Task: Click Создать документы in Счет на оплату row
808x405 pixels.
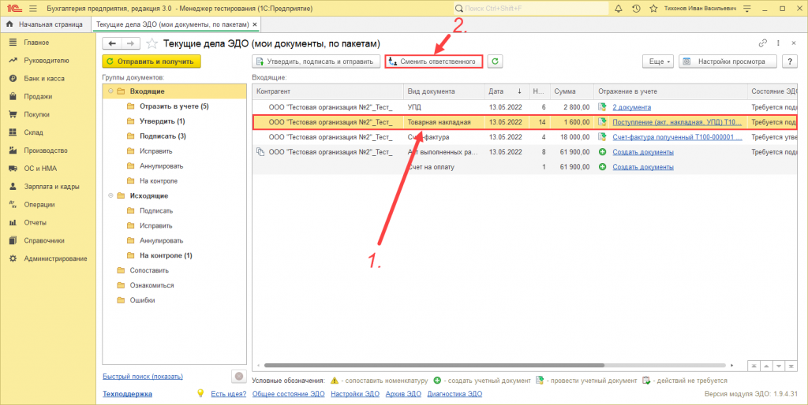Action: click(642, 167)
